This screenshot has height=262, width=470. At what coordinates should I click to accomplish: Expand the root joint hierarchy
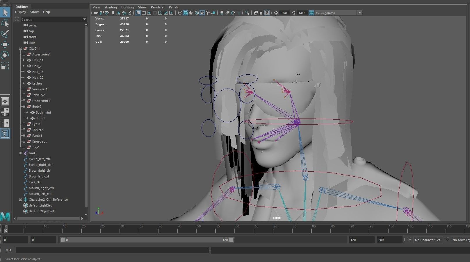(x=21, y=153)
